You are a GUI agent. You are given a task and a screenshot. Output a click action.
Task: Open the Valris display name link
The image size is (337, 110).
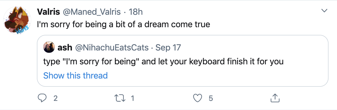click(x=49, y=12)
